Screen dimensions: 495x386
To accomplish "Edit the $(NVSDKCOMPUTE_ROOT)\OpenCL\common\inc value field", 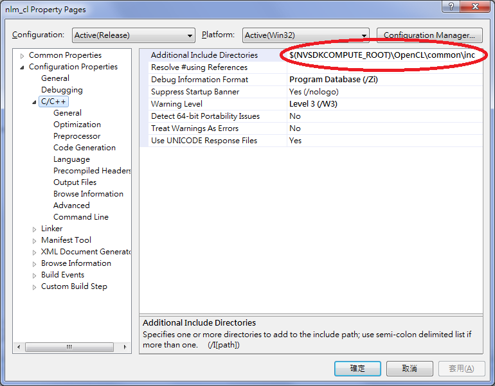I will point(384,55).
